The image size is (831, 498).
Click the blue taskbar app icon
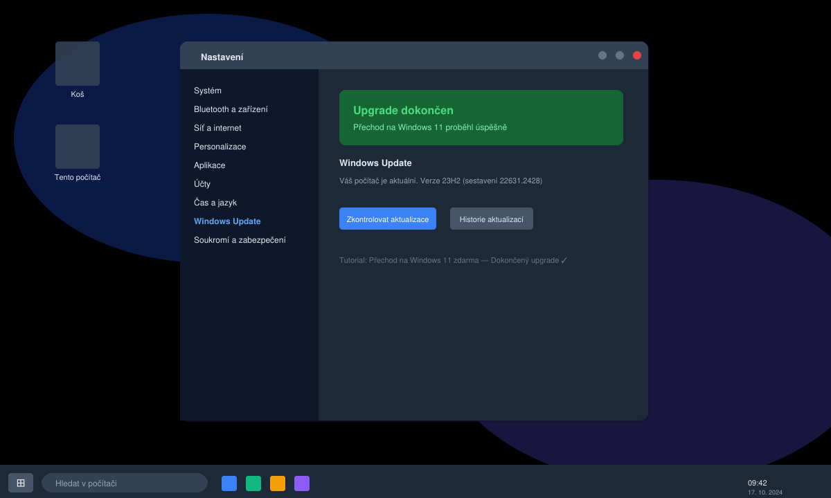tap(229, 483)
